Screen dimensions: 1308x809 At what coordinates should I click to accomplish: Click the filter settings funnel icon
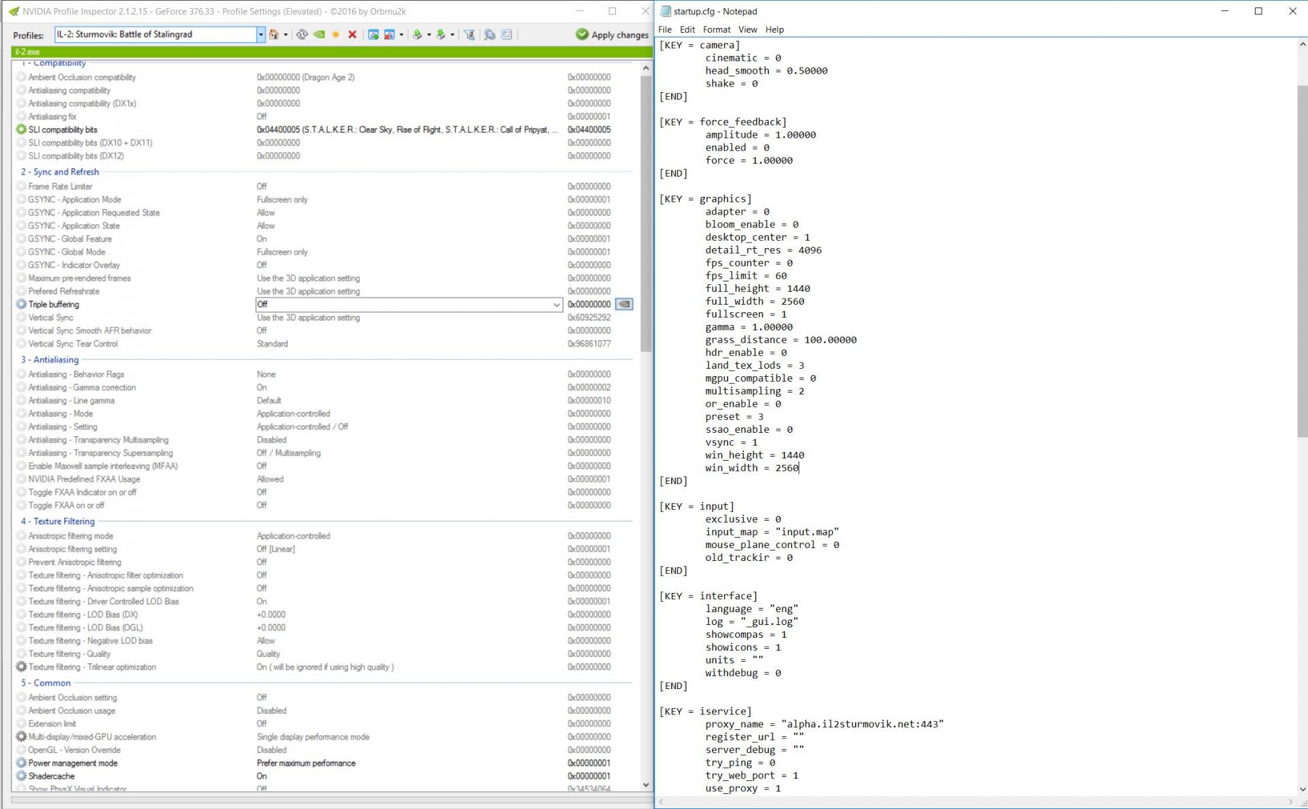469,35
